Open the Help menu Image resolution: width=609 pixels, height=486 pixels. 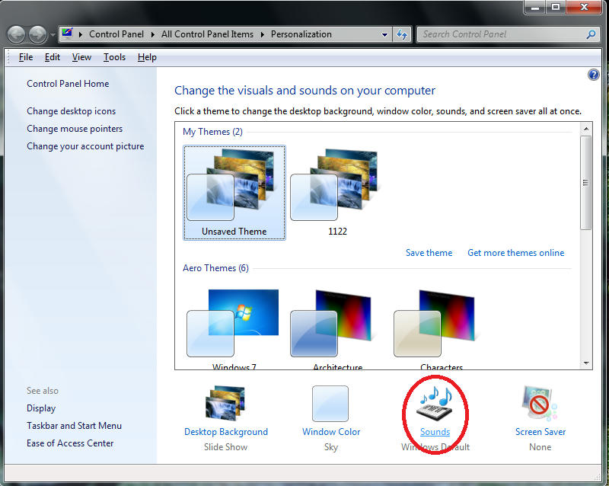(147, 57)
